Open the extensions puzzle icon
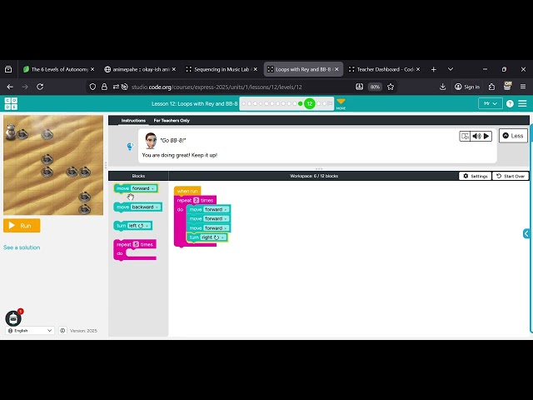Image resolution: width=533 pixels, height=400 pixels. click(x=491, y=87)
